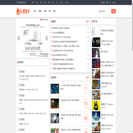Open the review thumbnail next to score 7.2
Viewport: 133px width, 133px height.
[55, 103]
